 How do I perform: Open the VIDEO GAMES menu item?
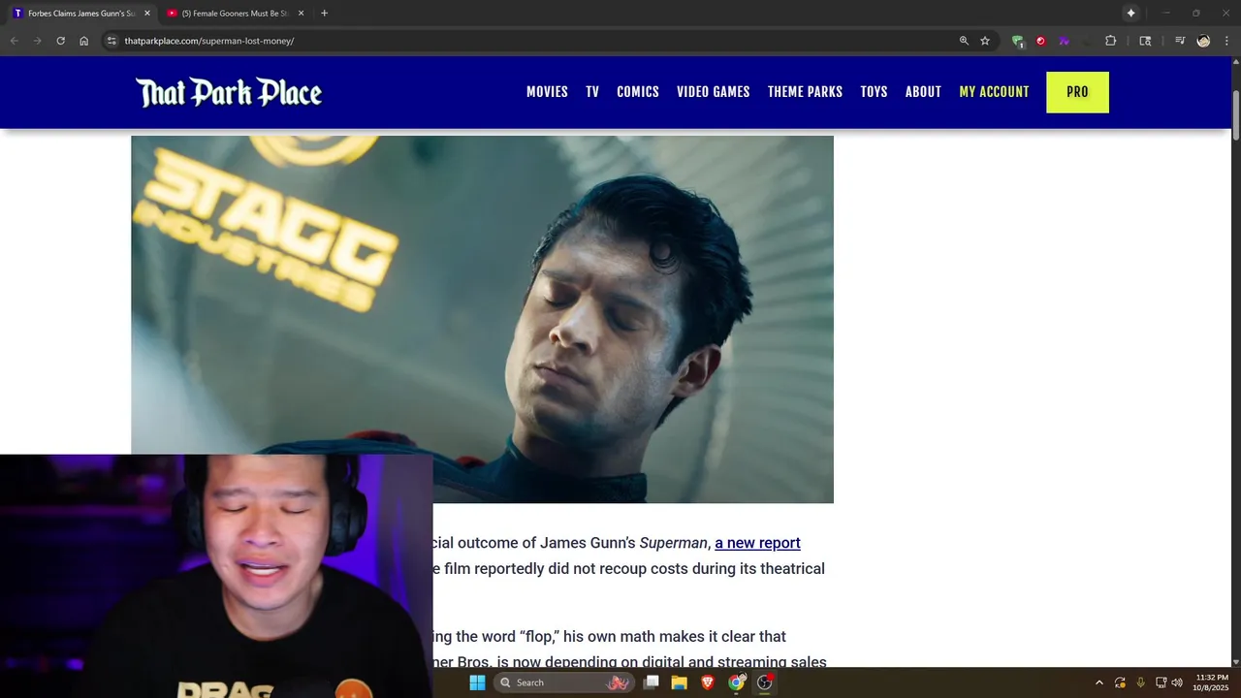(714, 92)
